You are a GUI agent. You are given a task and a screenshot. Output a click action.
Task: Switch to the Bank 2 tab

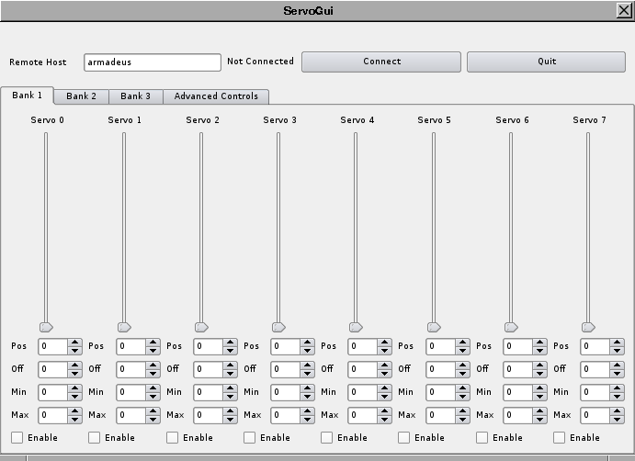[x=81, y=96]
